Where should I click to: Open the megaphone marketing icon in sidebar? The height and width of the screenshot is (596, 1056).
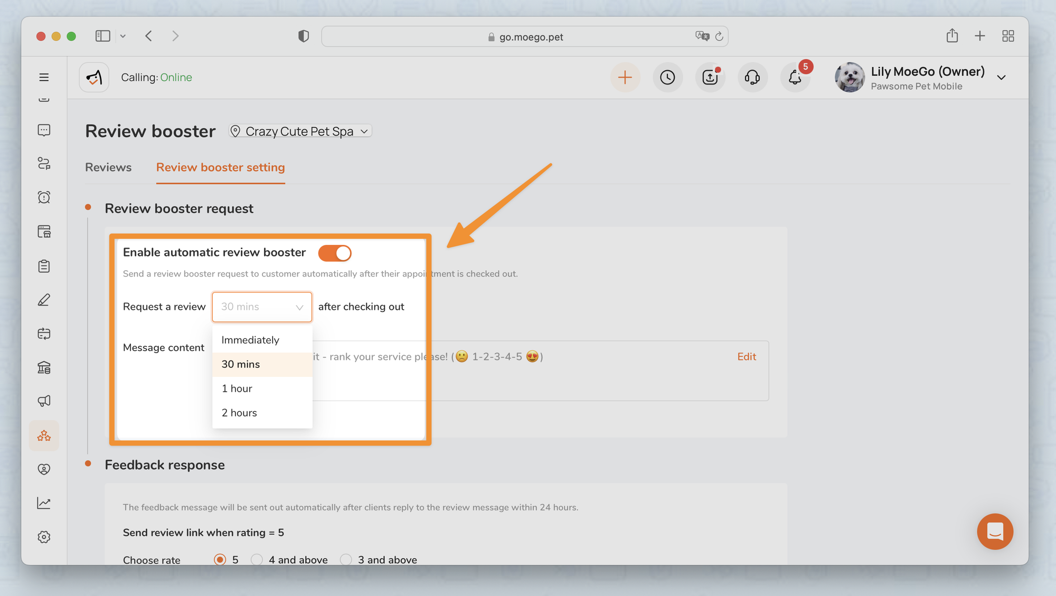[44, 401]
